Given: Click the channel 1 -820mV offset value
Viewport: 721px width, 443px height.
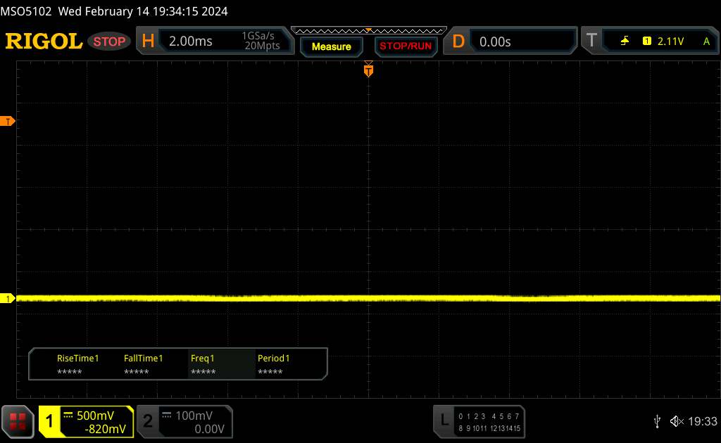Looking at the screenshot, I should coord(106,429).
